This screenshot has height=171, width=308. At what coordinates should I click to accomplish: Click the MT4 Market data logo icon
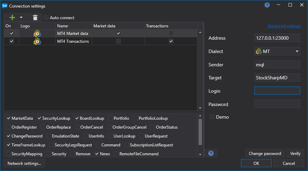point(37,34)
